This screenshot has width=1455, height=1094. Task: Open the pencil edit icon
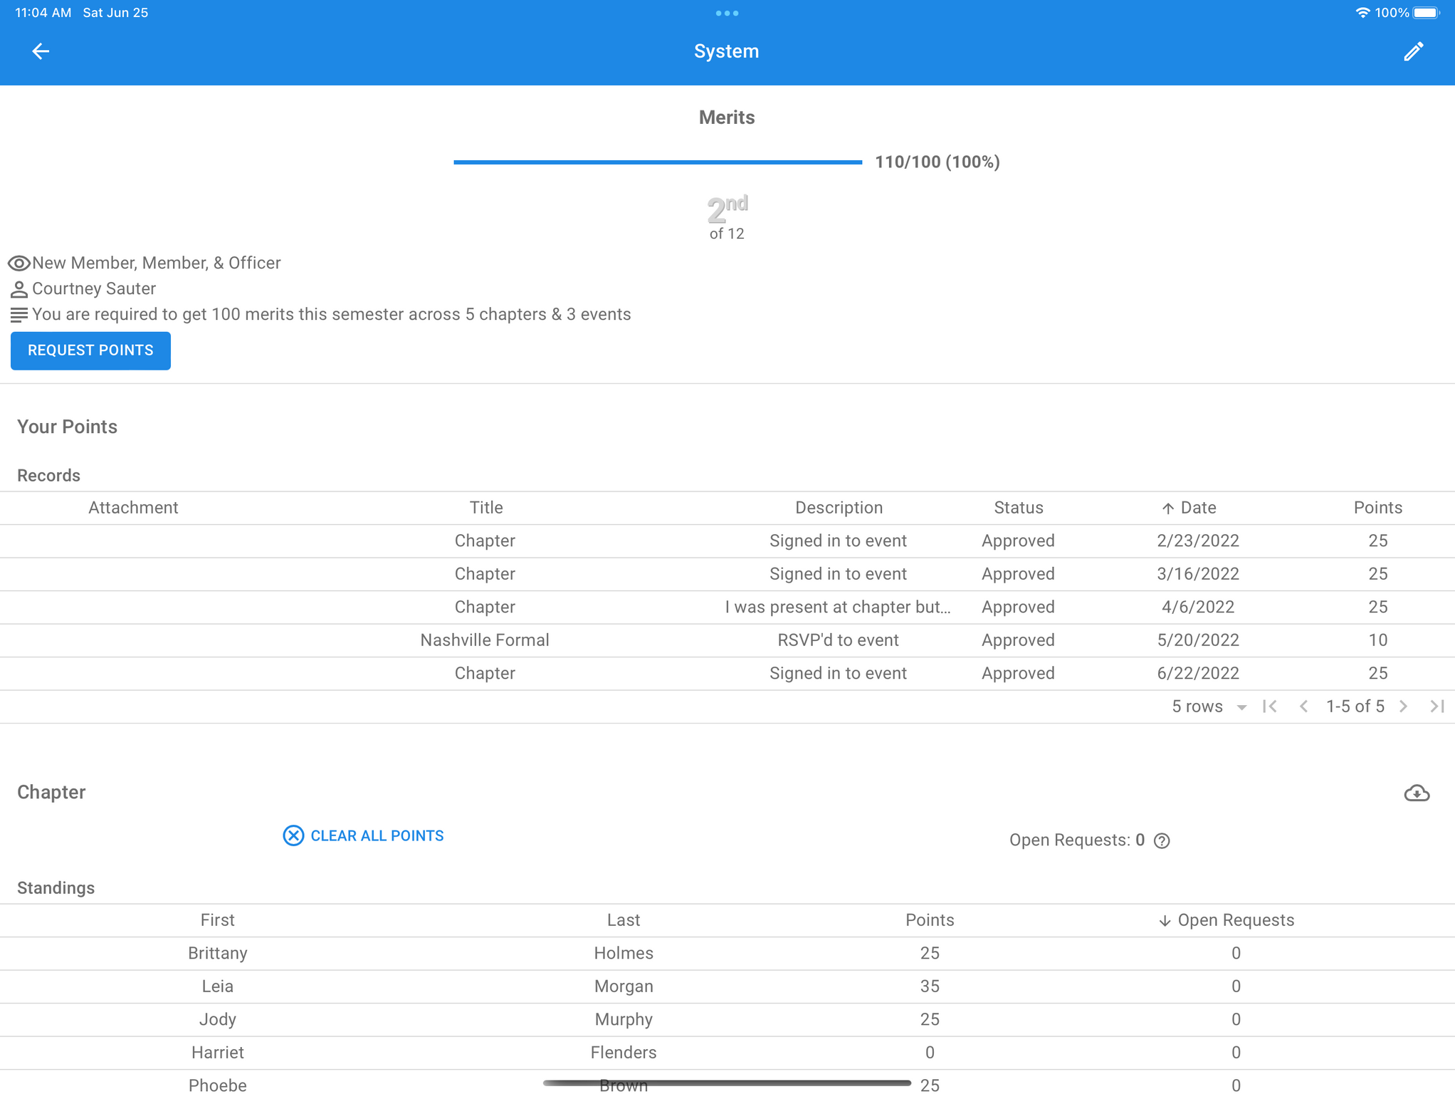click(1413, 51)
